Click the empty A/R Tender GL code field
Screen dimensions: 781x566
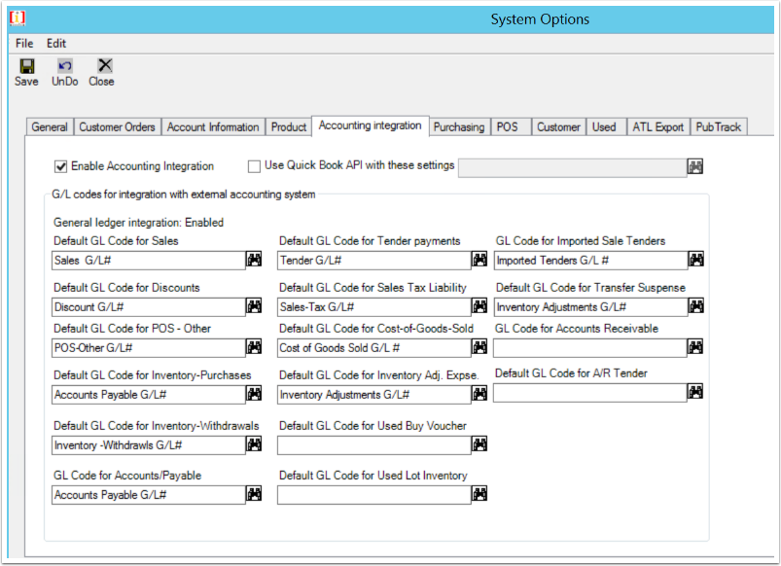point(589,393)
